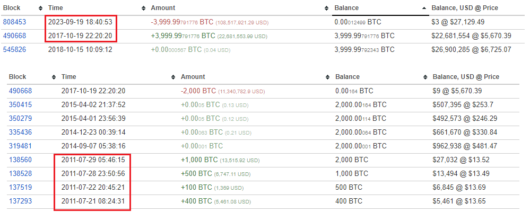Open block 808453 link
Image resolution: width=530 pixels, height=212 pixels.
14,22
